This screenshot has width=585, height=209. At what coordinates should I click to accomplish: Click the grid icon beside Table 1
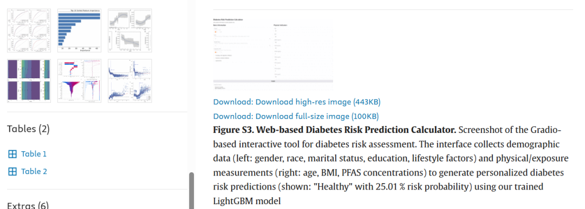pos(12,154)
